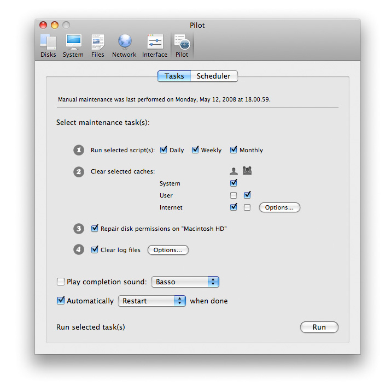Toggle the System cache checkbox
The width and height of the screenshot is (391, 382).
[x=234, y=183]
